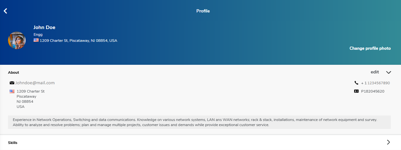The height and width of the screenshot is (150, 401).
Task: Open the Johndoe@mail.com email link
Action: point(35,83)
